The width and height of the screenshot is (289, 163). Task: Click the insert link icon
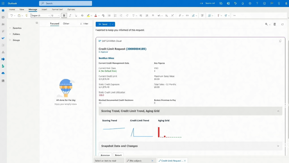[187, 16]
